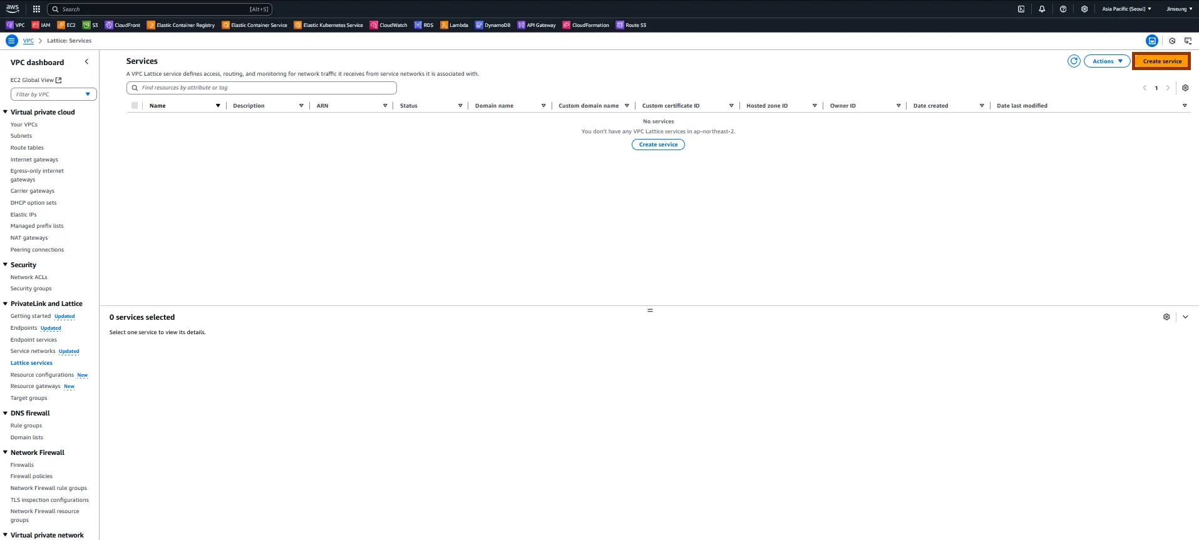Open the notifications bell
Viewport: 1199px width, 540px height.
pos(1042,9)
